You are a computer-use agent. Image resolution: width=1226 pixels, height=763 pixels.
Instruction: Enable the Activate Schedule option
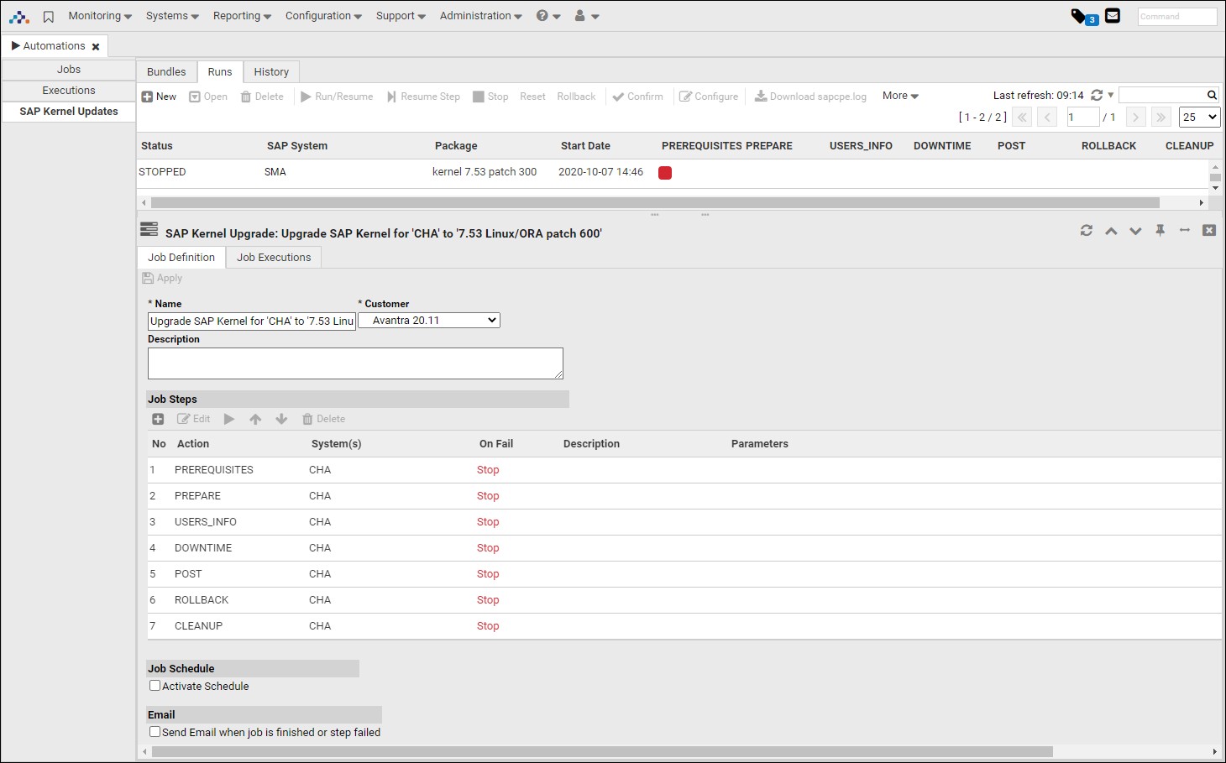pos(155,685)
